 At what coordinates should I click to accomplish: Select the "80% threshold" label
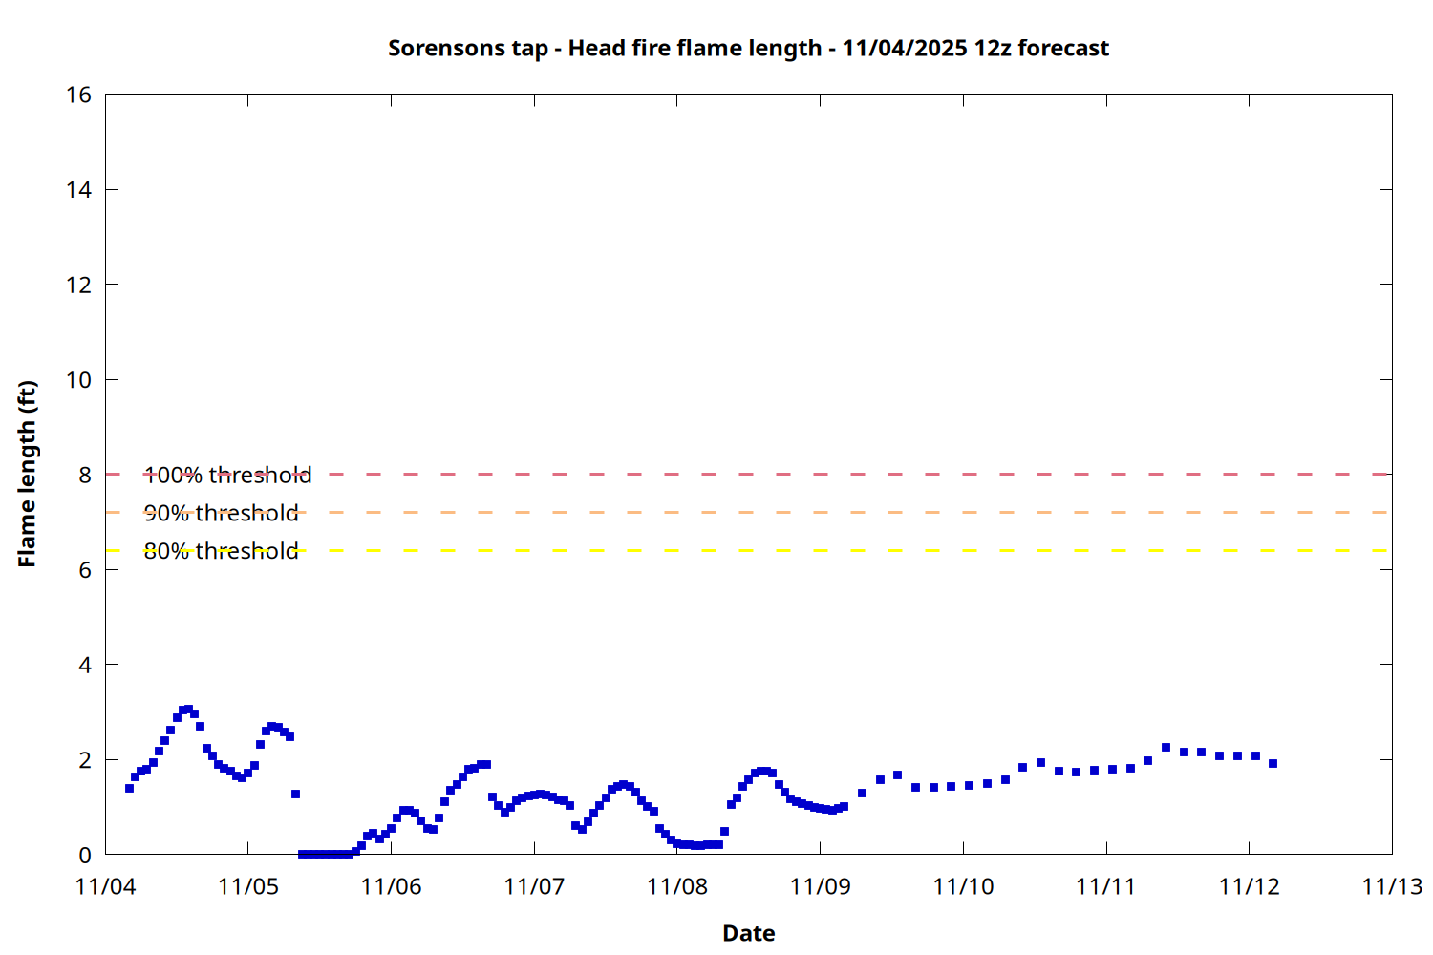221,551
